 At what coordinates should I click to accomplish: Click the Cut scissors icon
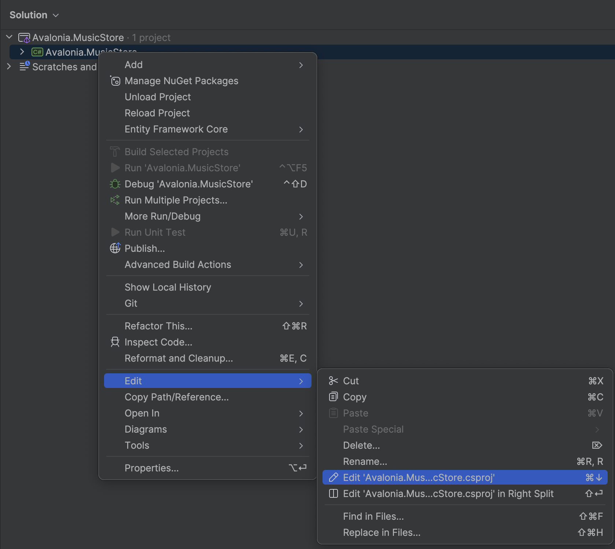tap(333, 381)
